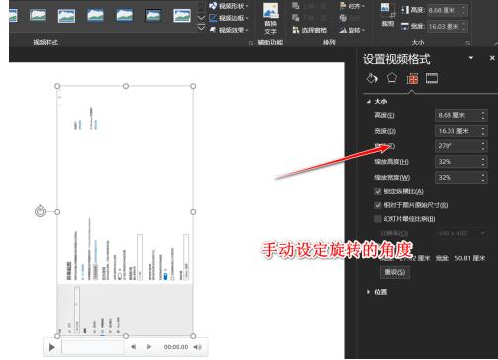
Task: Click the video play button
Action: (x=51, y=347)
